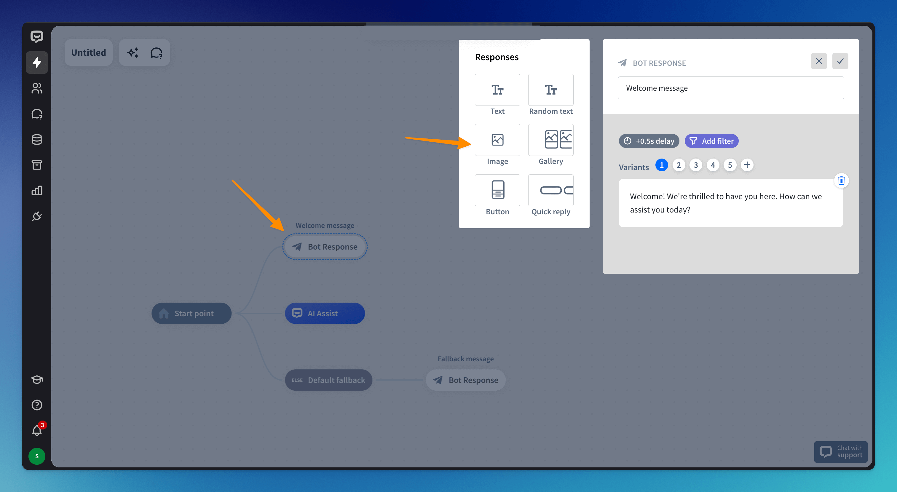Switch to variant 2
The width and height of the screenshot is (897, 492).
click(678, 165)
